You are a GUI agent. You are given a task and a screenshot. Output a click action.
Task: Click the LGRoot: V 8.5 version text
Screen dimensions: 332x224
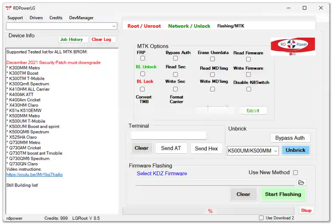pos(86,218)
